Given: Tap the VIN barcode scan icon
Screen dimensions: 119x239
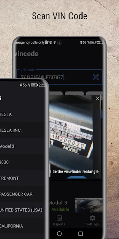Looking at the screenshot, I should point(96,77).
